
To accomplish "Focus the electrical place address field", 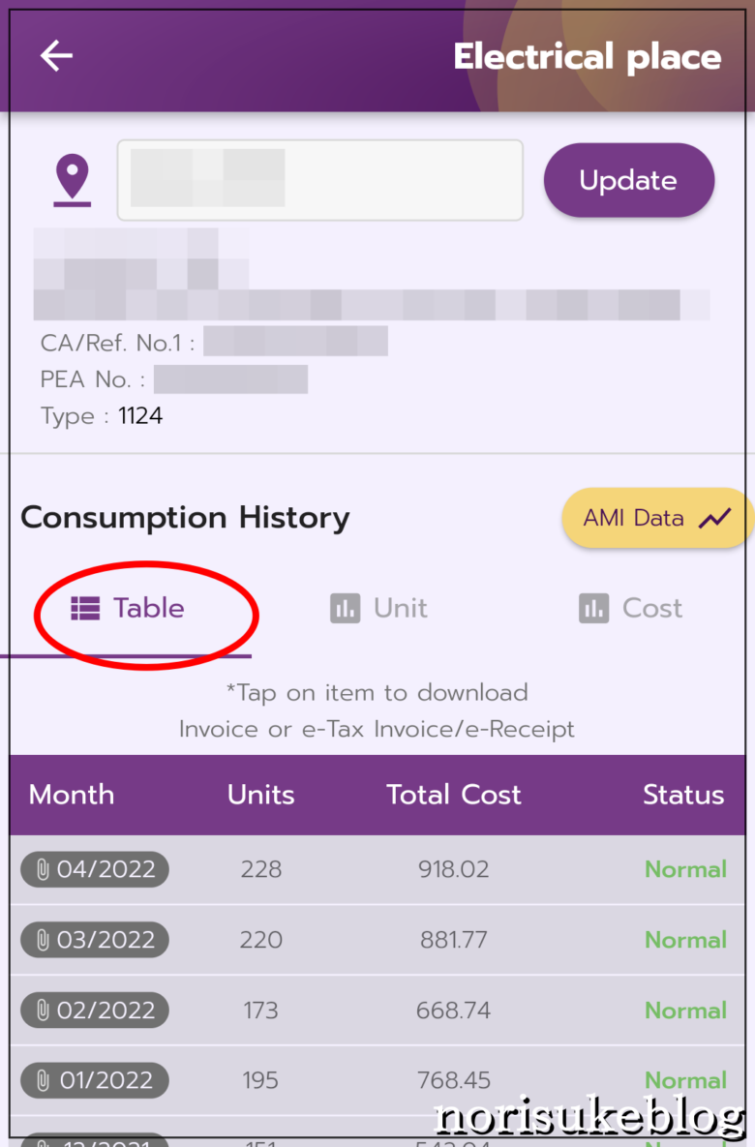I will [x=320, y=180].
